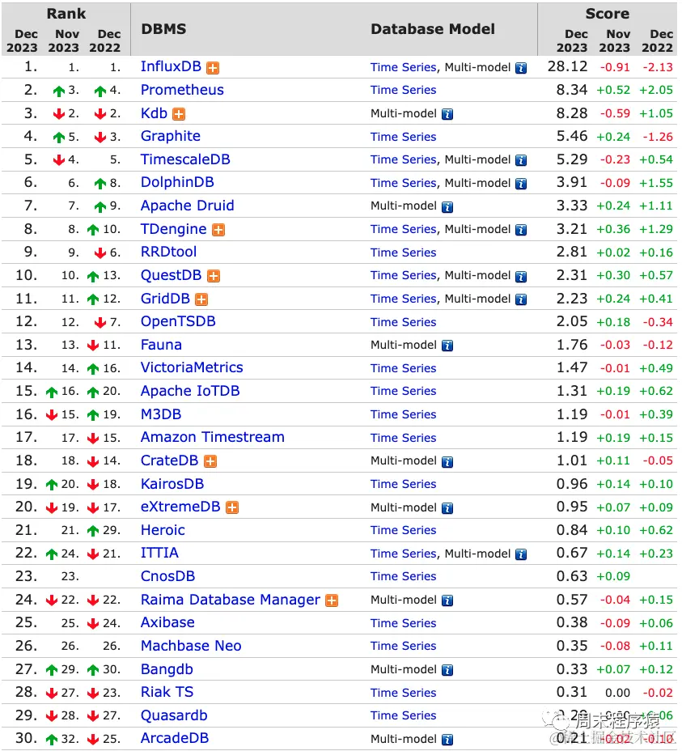
Task: Open the RRDtool link
Action: pos(168,252)
